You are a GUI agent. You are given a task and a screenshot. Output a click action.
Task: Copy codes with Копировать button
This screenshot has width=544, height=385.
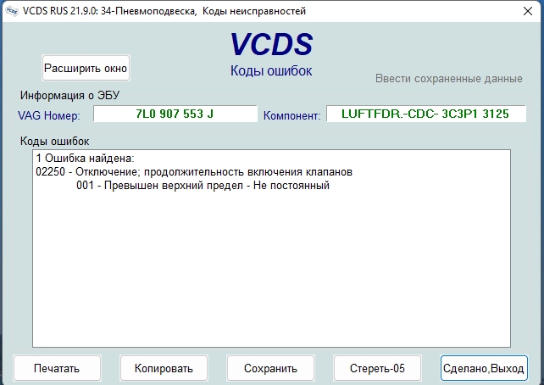[x=164, y=368]
